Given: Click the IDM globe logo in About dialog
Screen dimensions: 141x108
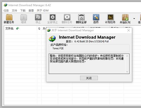Looking at the screenshot, I should [x=52, y=39].
